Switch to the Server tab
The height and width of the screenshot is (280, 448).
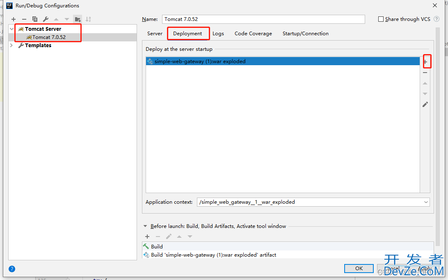click(155, 33)
